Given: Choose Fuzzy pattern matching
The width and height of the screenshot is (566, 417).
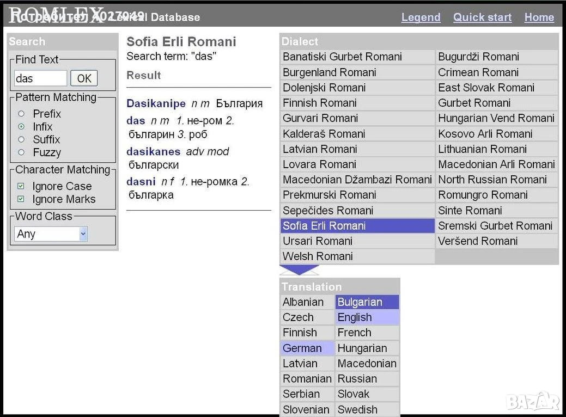Looking at the screenshot, I should (x=21, y=152).
